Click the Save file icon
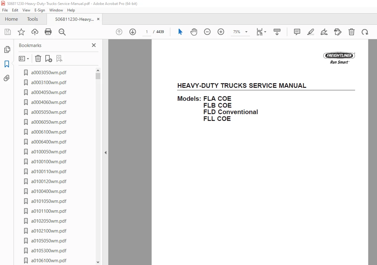 pyautogui.click(x=8, y=32)
